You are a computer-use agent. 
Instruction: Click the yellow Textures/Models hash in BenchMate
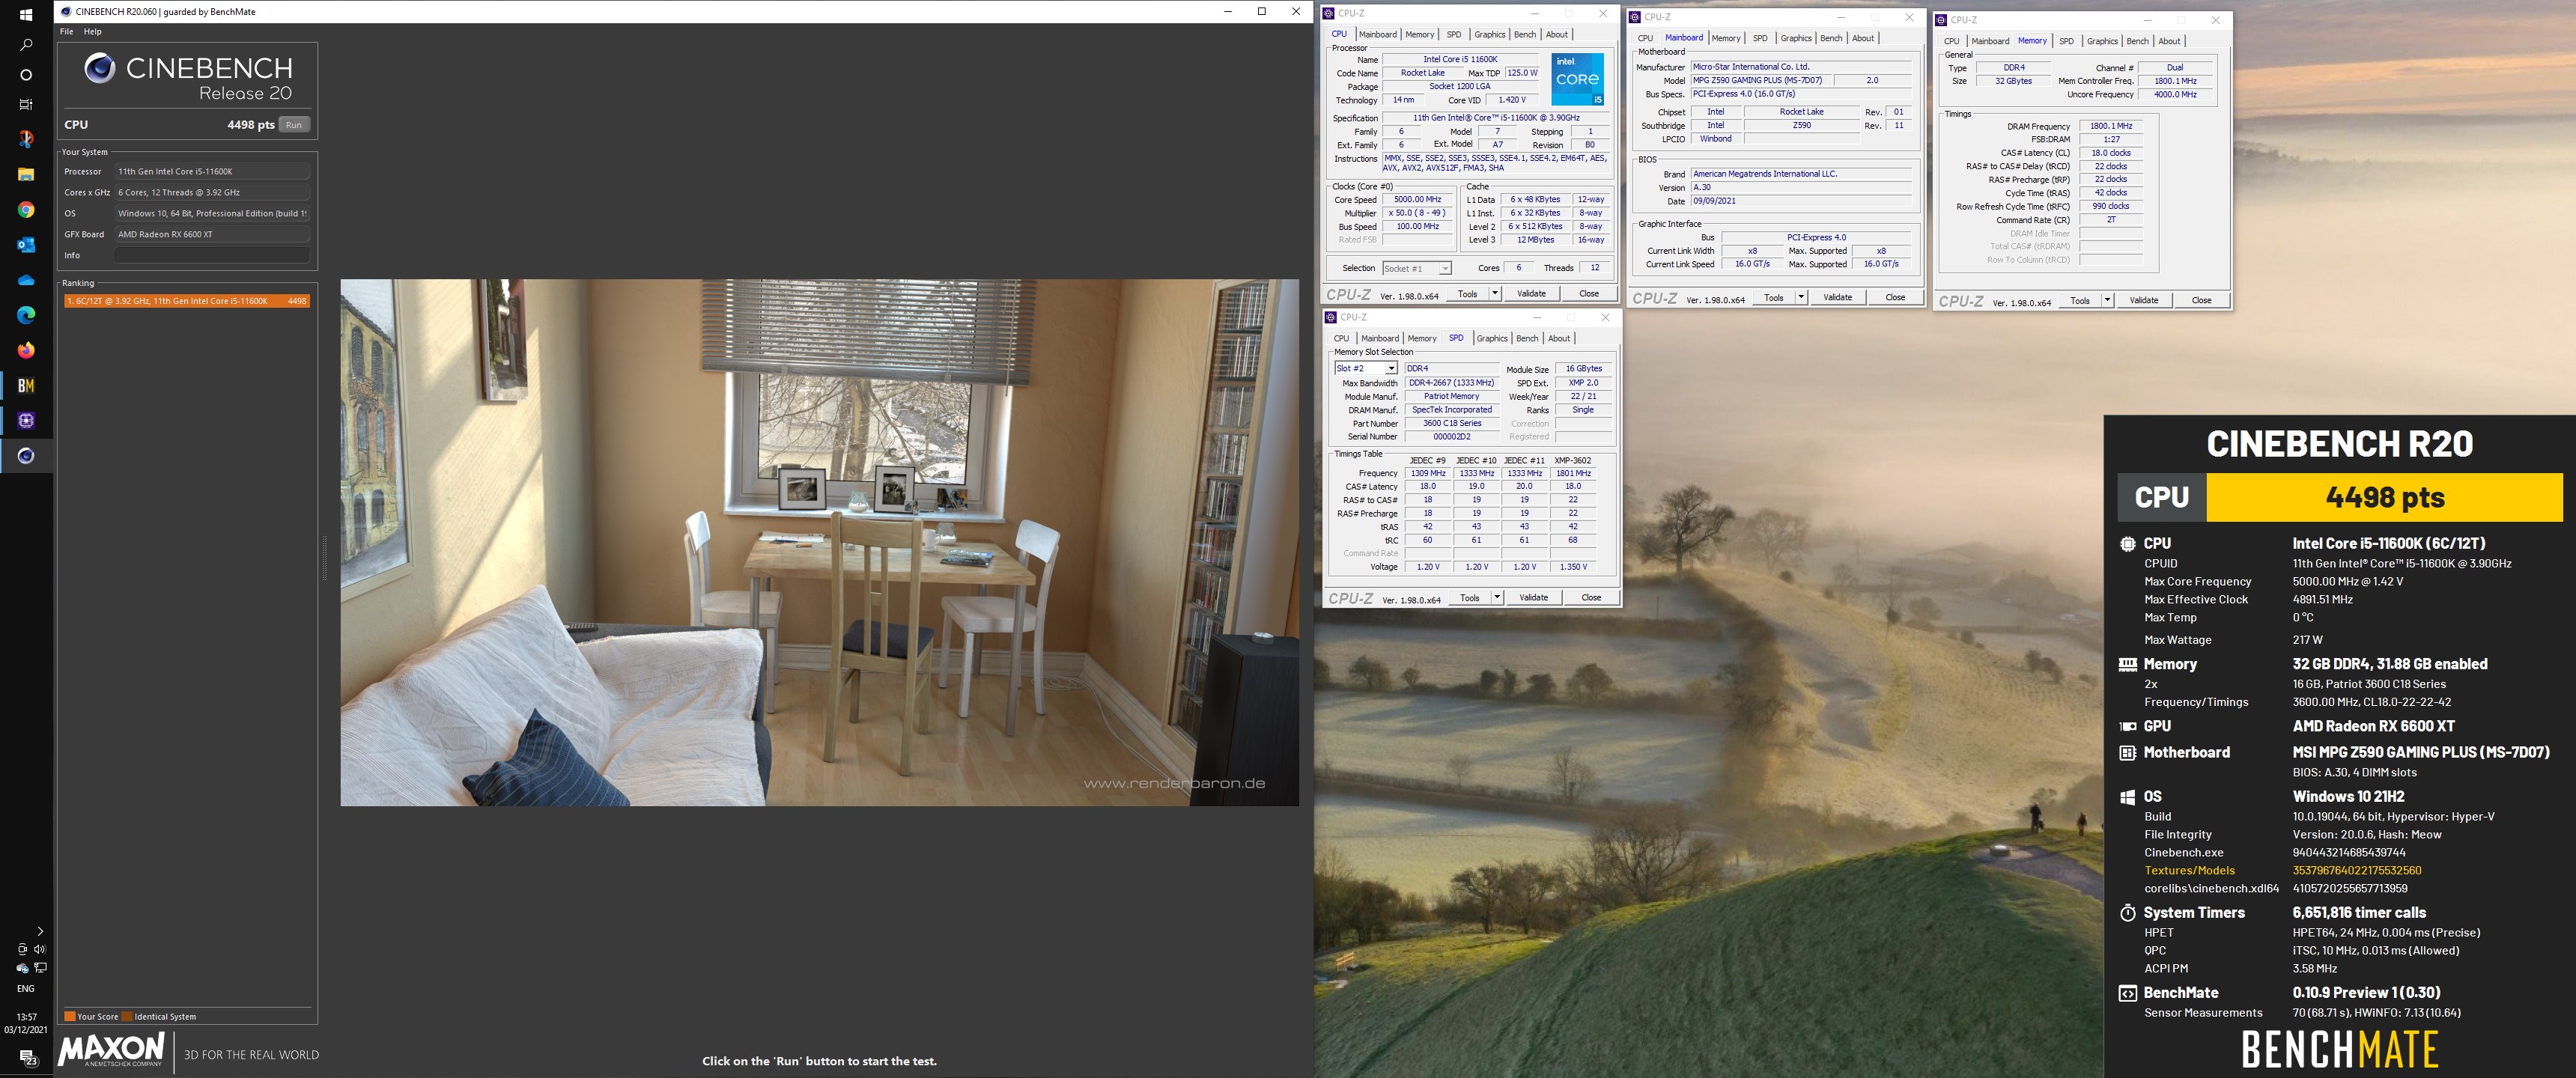point(2356,871)
